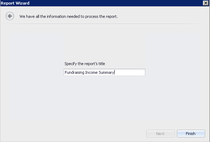Click "process the report" in the header sentence
The image size is (210, 142).
click(x=101, y=16)
